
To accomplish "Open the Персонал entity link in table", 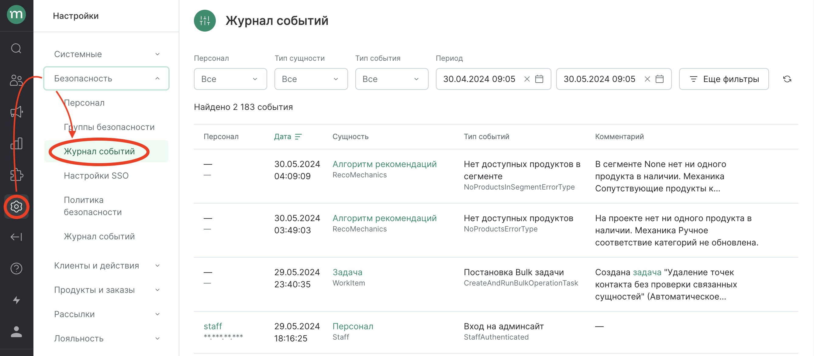I will click(x=353, y=326).
